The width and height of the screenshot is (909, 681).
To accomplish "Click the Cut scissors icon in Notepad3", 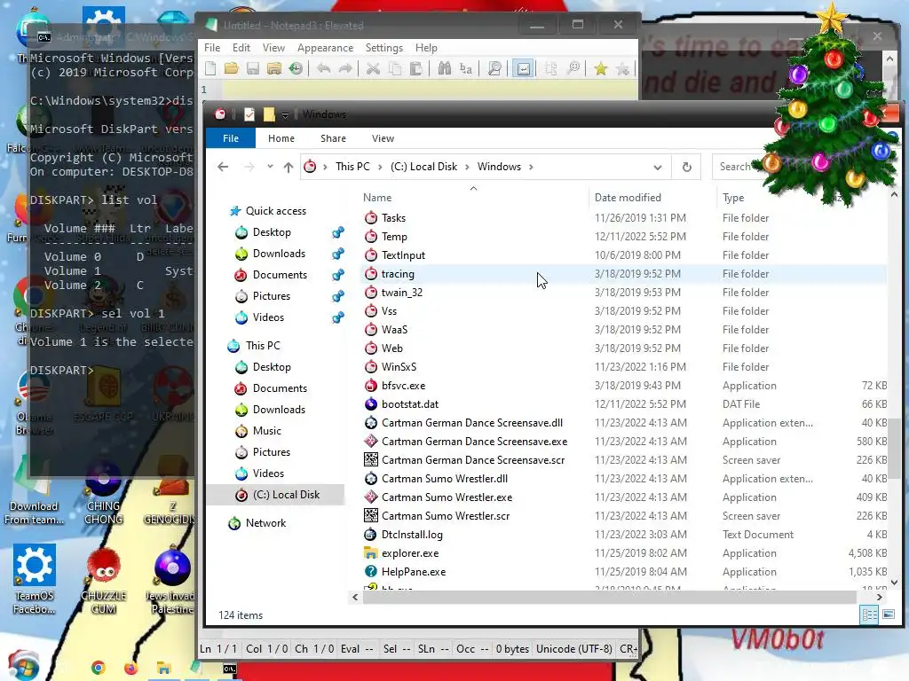I will point(373,69).
